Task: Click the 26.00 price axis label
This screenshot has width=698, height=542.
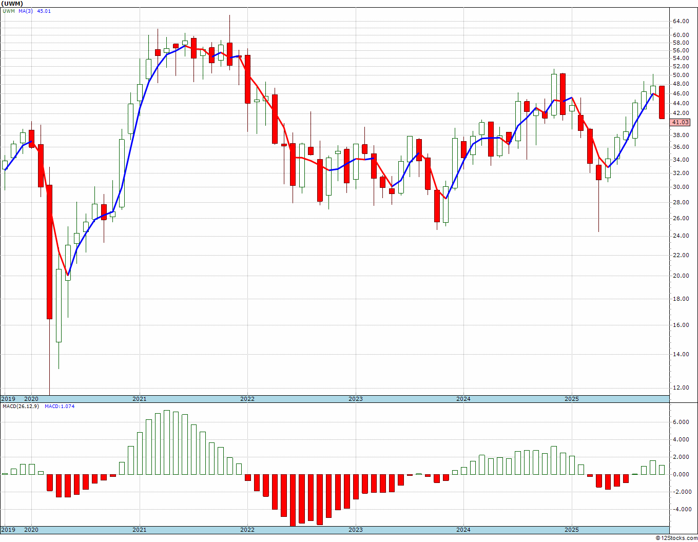Action: 681,218
